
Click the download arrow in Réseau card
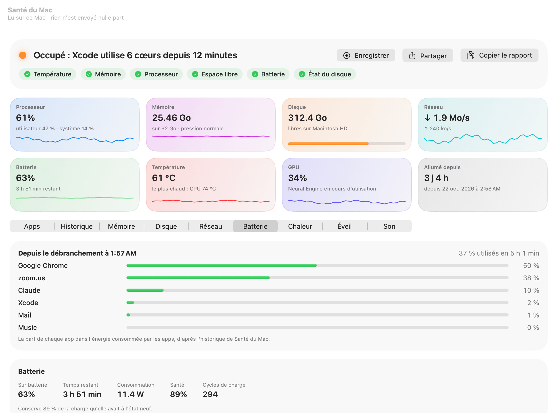[x=427, y=118]
